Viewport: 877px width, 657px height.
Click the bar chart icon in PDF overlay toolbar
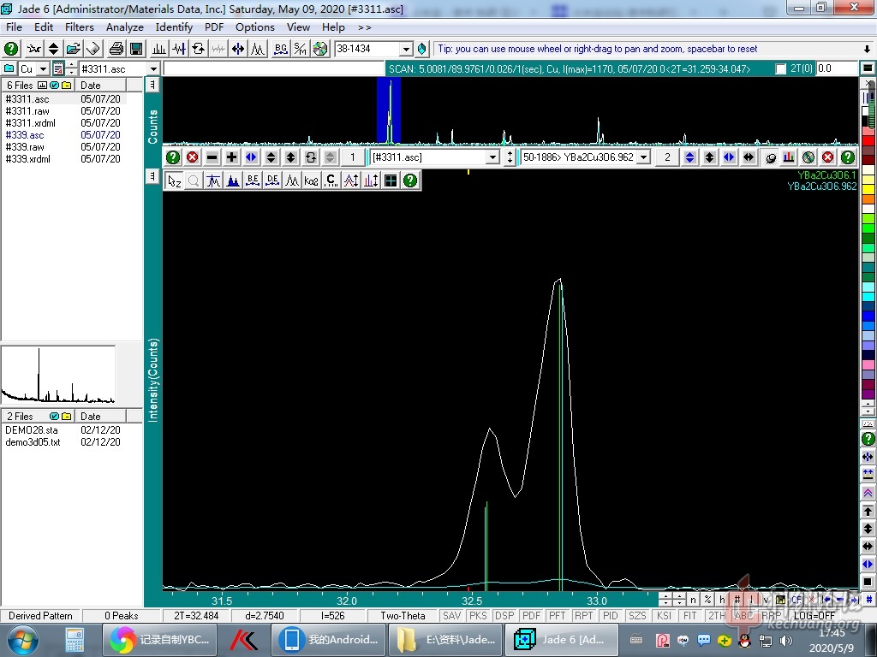tap(789, 157)
